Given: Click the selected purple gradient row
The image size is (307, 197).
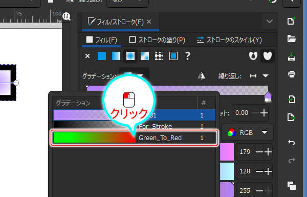Looking at the screenshot, I should pos(134,115).
